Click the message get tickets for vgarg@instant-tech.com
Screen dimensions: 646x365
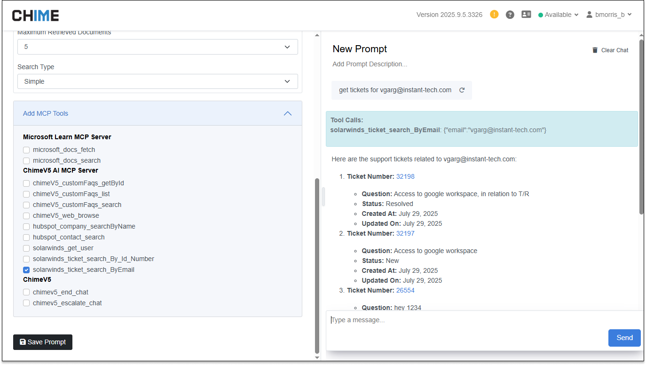(395, 90)
